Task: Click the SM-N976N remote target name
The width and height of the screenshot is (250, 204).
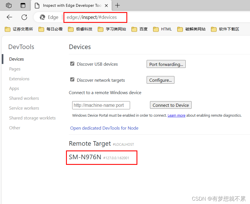Action: pyautogui.click(x=85, y=157)
